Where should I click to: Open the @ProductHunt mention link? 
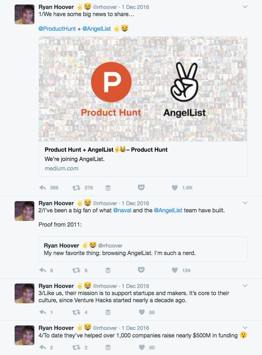click(57, 28)
